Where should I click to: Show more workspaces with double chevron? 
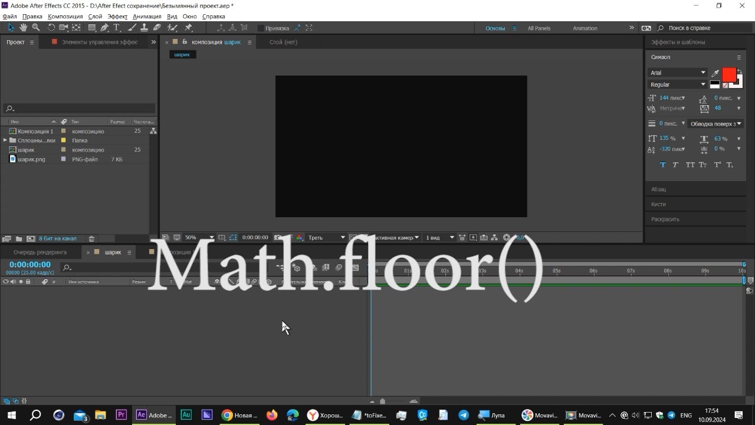point(632,28)
